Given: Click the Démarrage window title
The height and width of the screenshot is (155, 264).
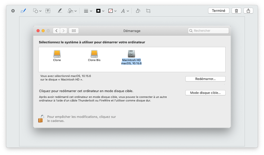Looking at the screenshot, I should [132, 31].
